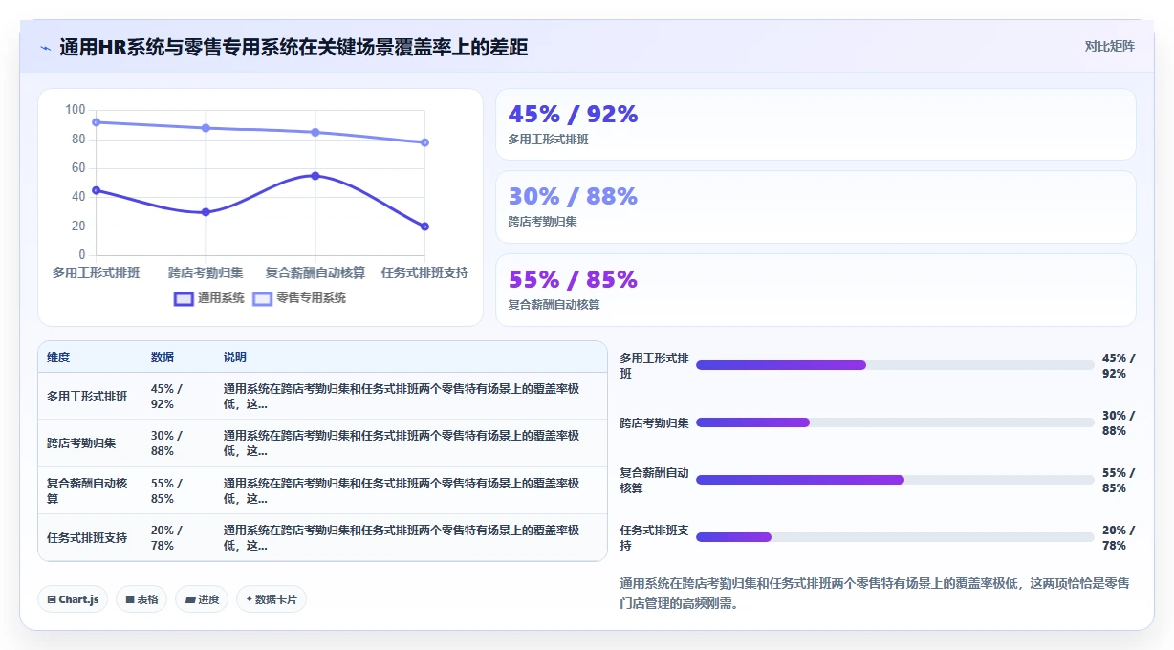Click the title 通用HR系统与零售专用系统 heading

tap(293, 47)
